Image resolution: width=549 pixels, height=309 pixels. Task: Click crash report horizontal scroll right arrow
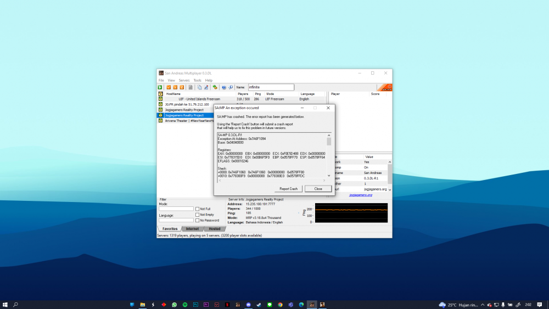click(324, 180)
